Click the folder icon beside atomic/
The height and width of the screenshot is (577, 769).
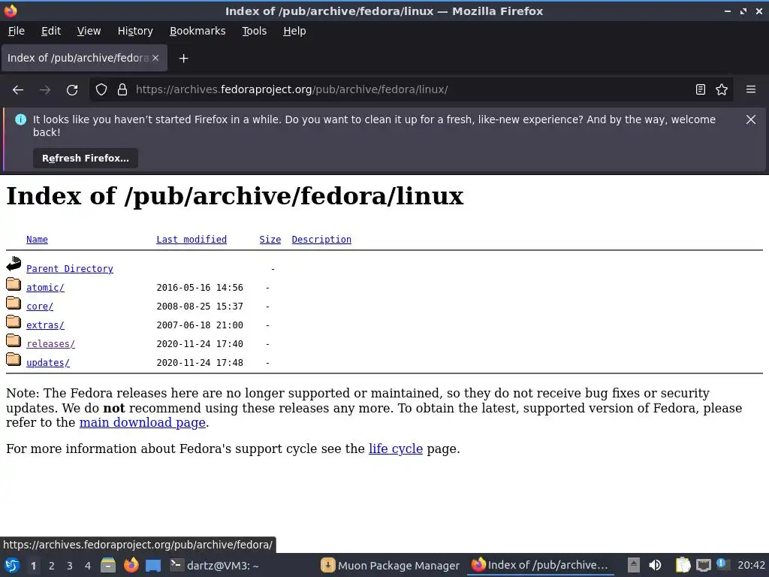point(14,284)
